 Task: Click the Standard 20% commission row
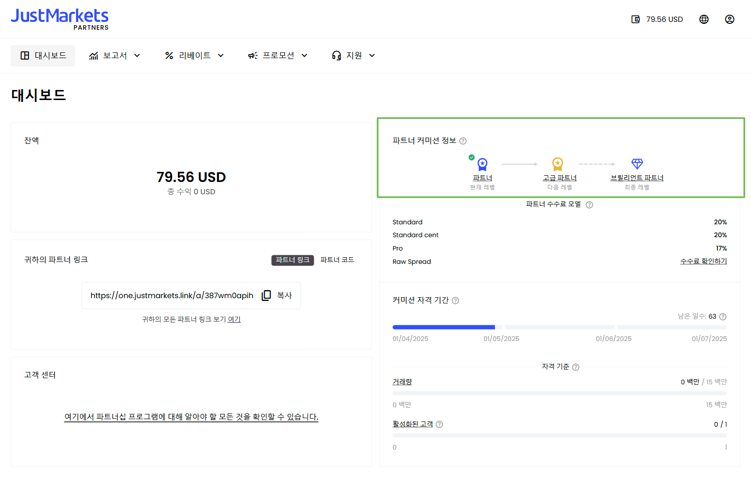(x=560, y=222)
